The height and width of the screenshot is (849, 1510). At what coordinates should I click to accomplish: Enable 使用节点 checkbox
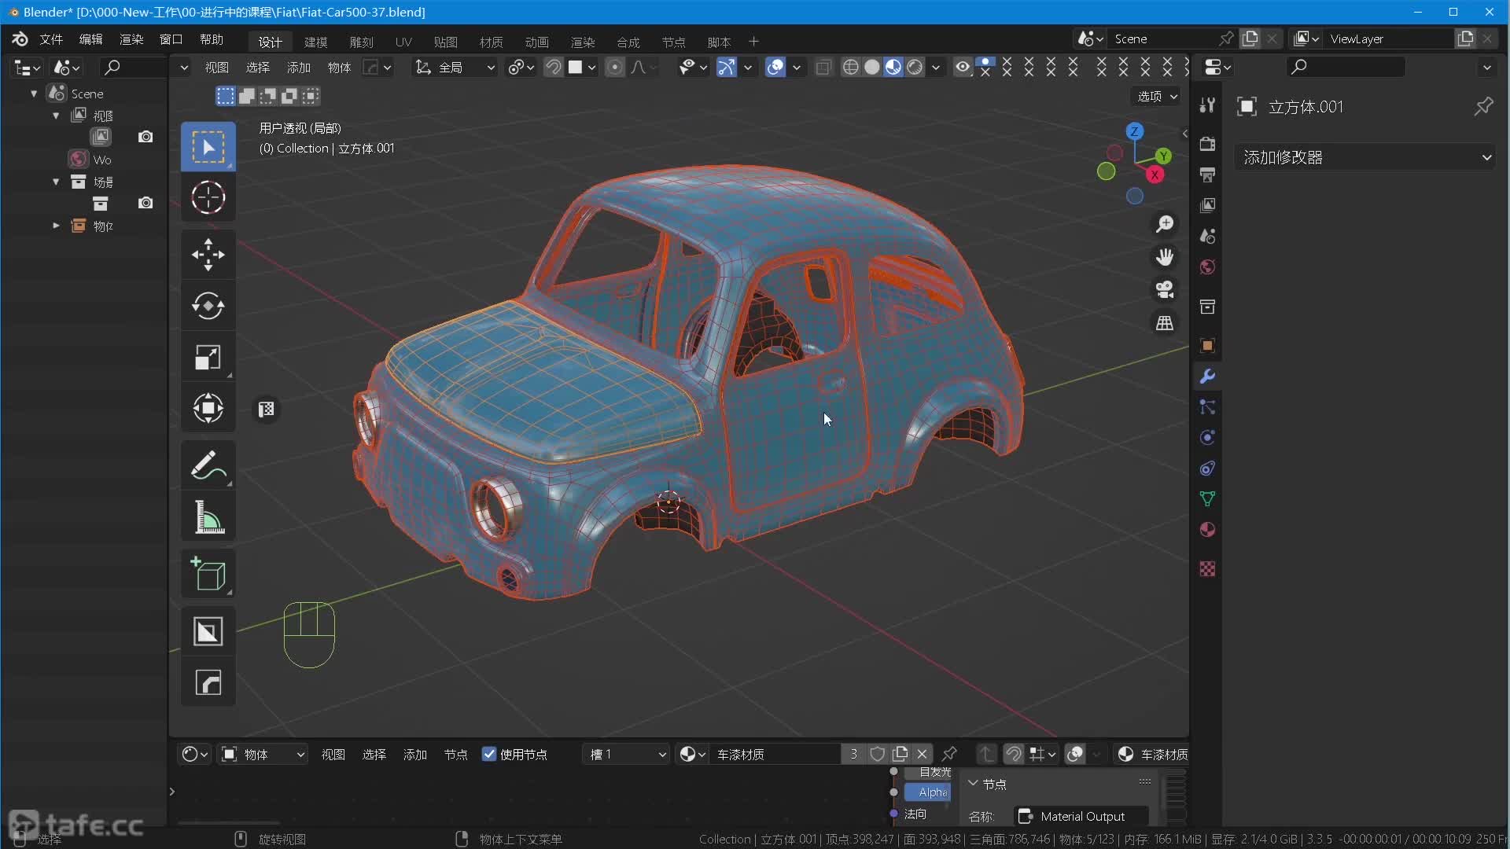(x=489, y=755)
